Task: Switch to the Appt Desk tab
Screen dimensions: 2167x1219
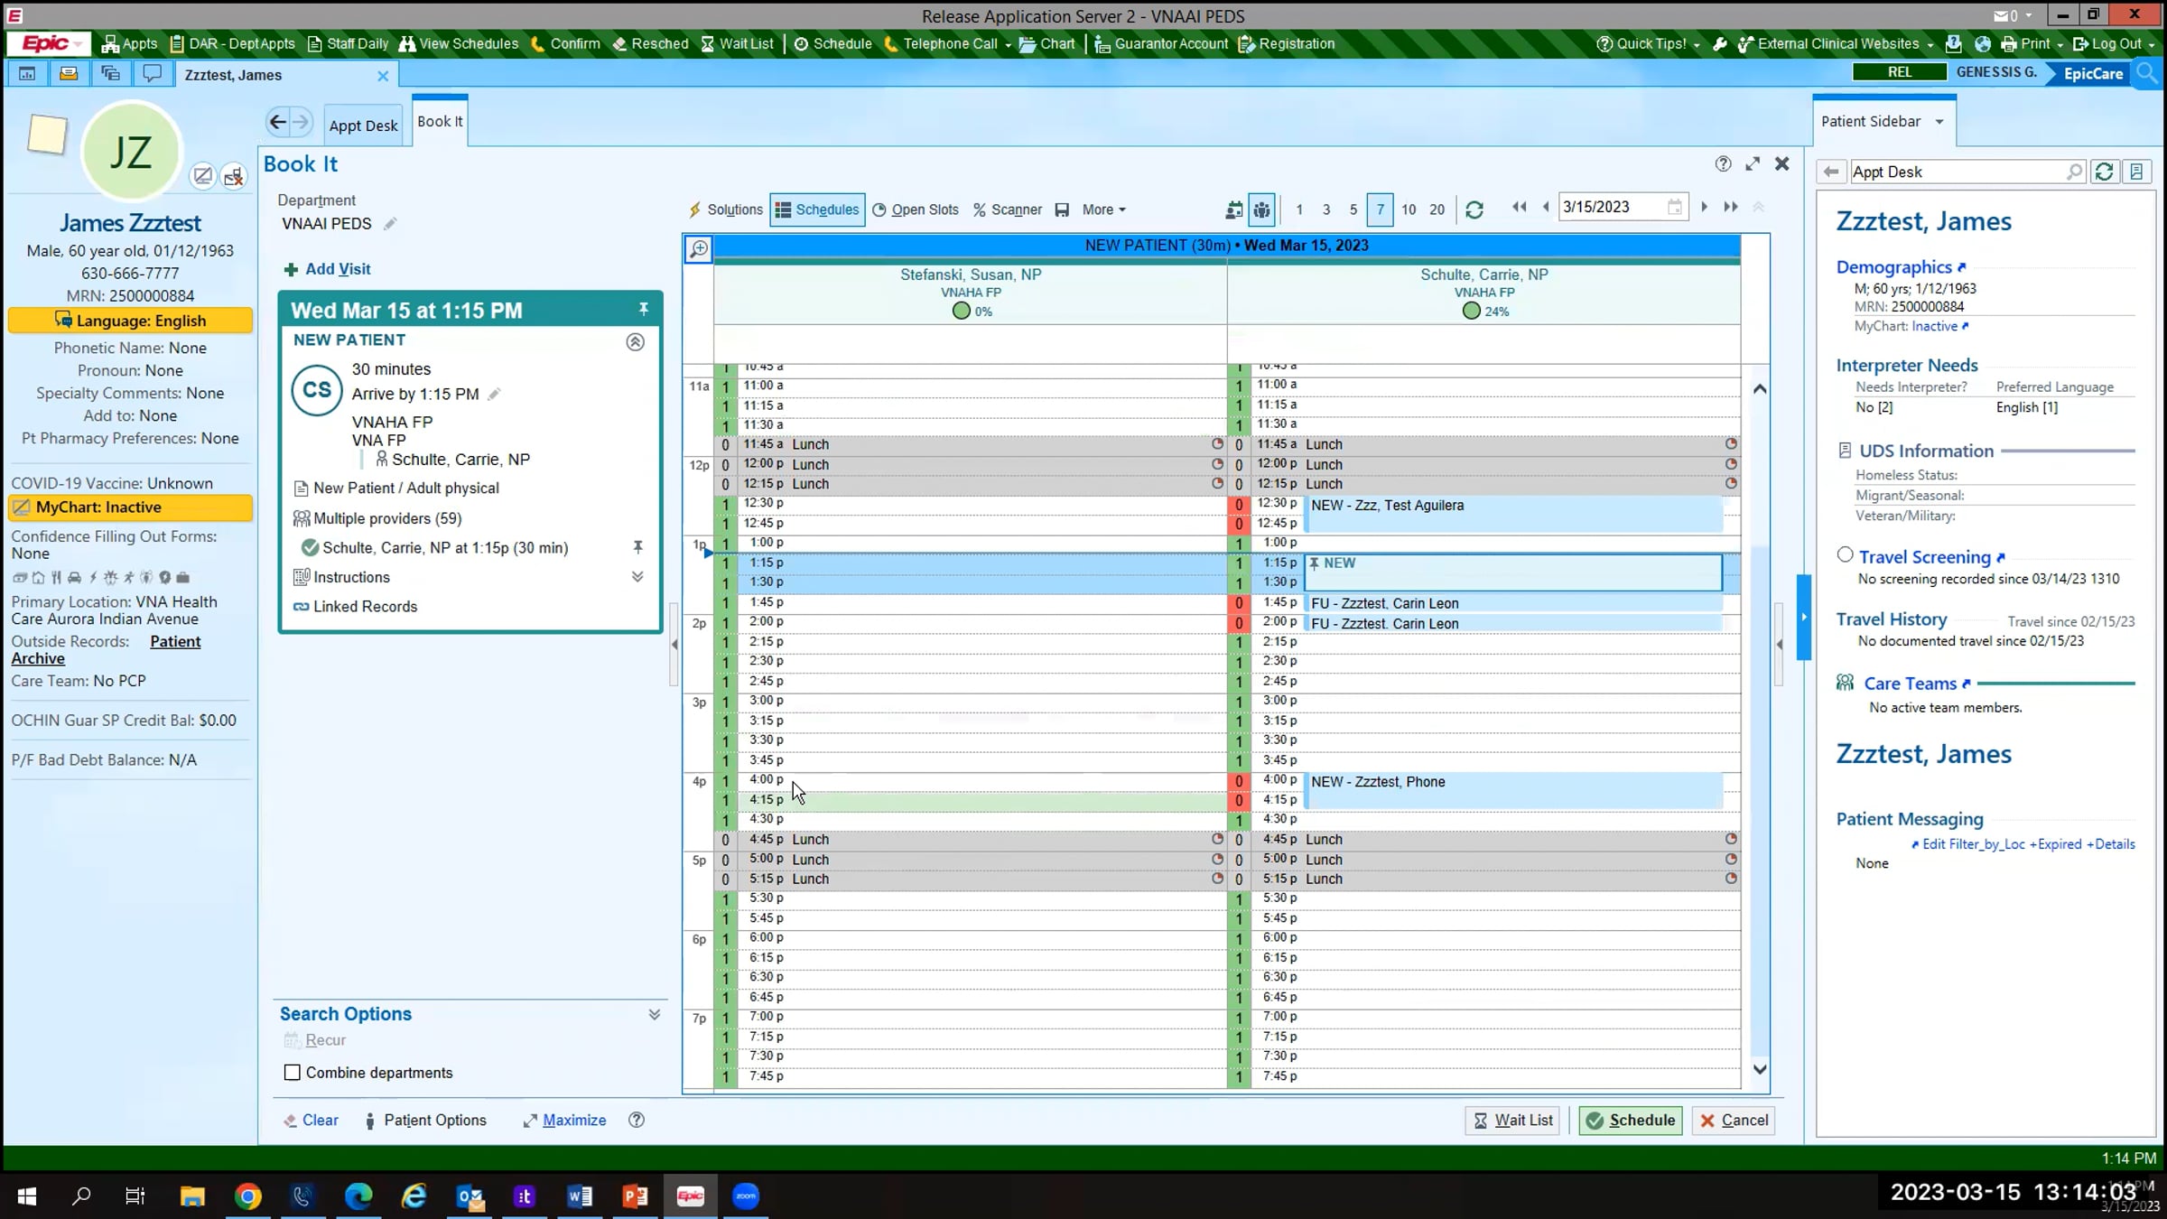Action: (x=363, y=126)
